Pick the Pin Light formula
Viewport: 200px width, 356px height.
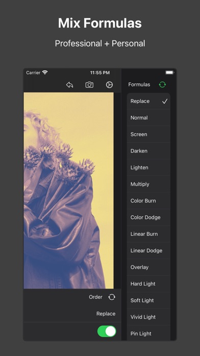pos(148,333)
